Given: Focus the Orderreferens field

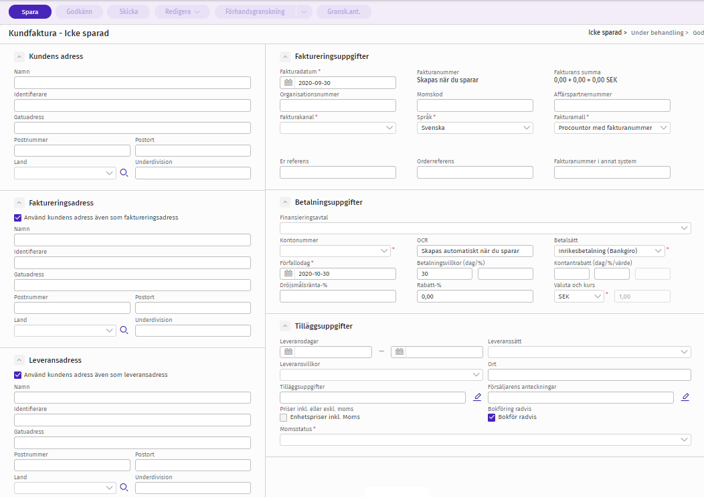Looking at the screenshot, I should 475,172.
